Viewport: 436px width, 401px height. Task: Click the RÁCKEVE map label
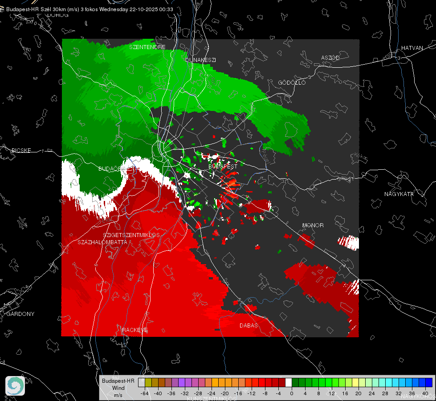(135, 330)
